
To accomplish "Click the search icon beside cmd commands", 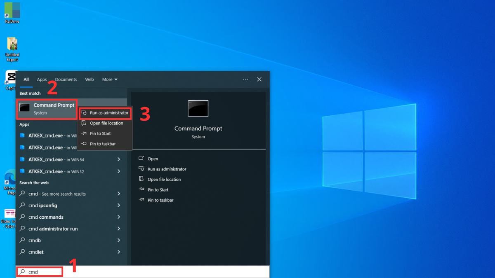I will tap(22, 217).
